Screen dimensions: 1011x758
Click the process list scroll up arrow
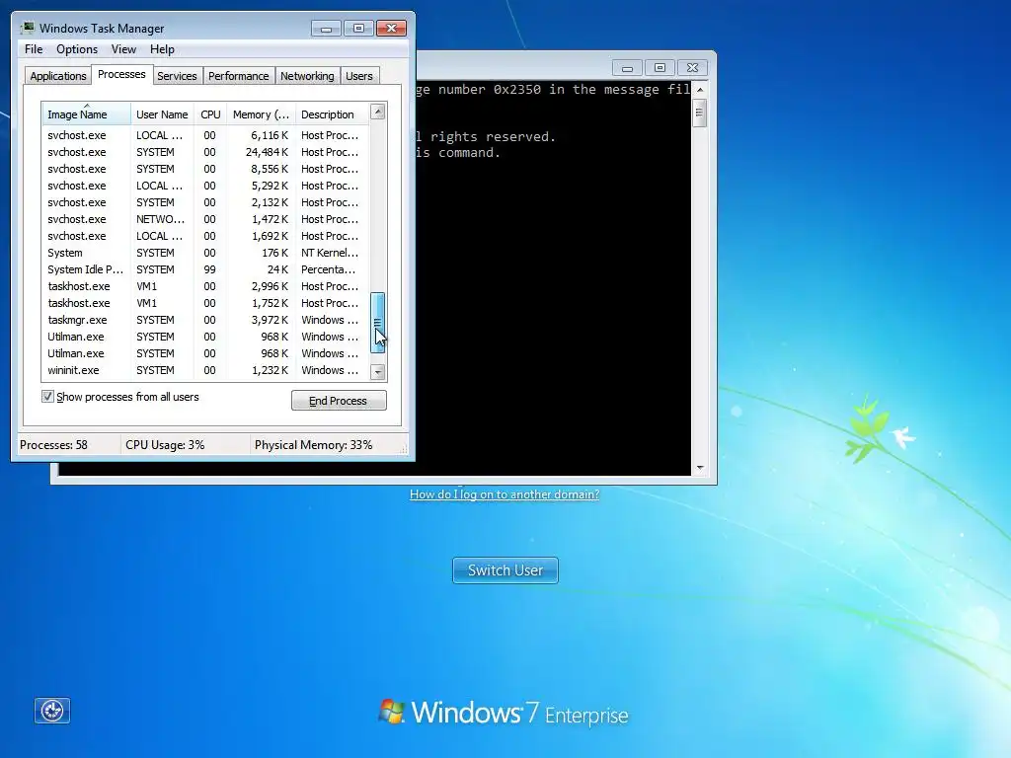coord(378,113)
